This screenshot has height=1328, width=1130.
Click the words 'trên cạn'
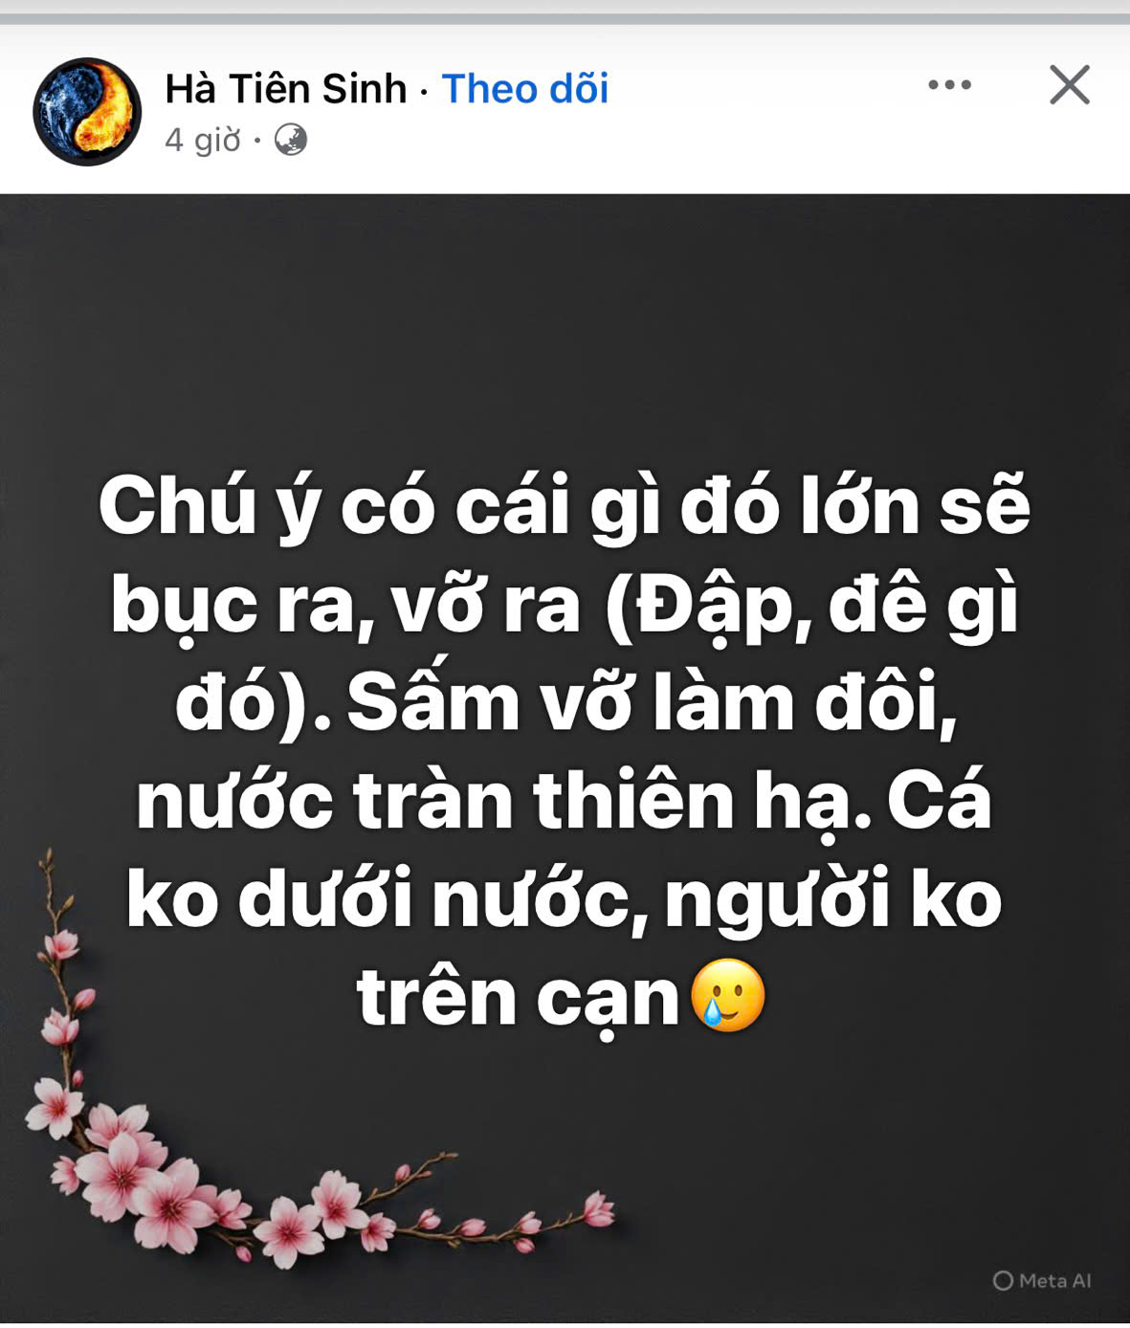coord(518,997)
